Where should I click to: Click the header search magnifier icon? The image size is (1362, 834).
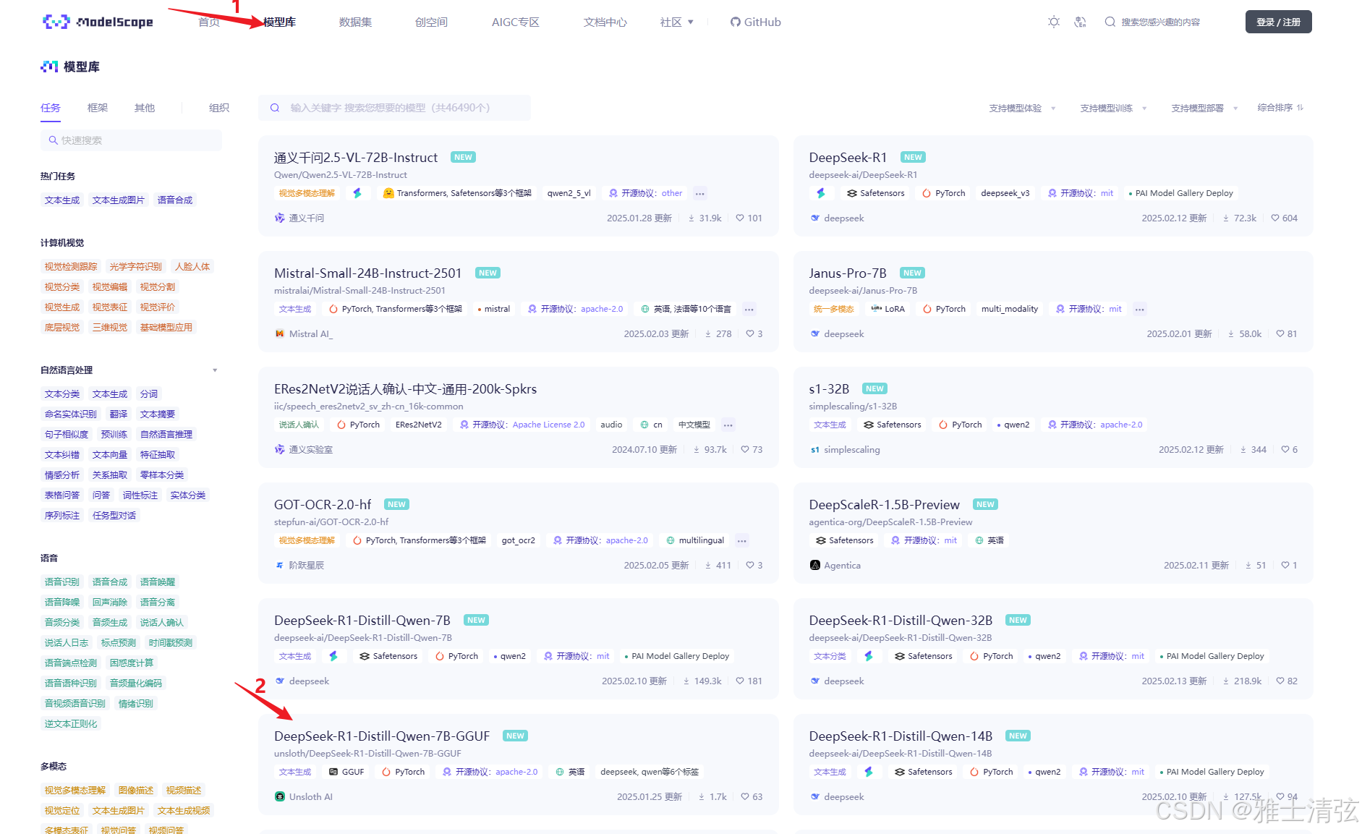tap(1110, 22)
